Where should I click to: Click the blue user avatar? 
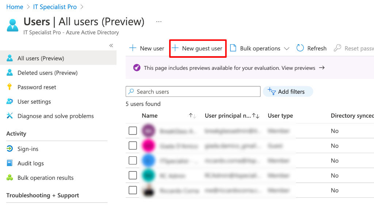coord(148,160)
